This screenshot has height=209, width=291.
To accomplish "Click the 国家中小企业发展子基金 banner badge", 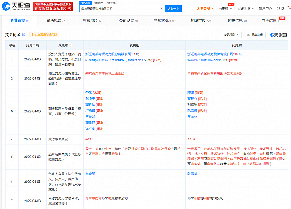I will click(53, 6).
